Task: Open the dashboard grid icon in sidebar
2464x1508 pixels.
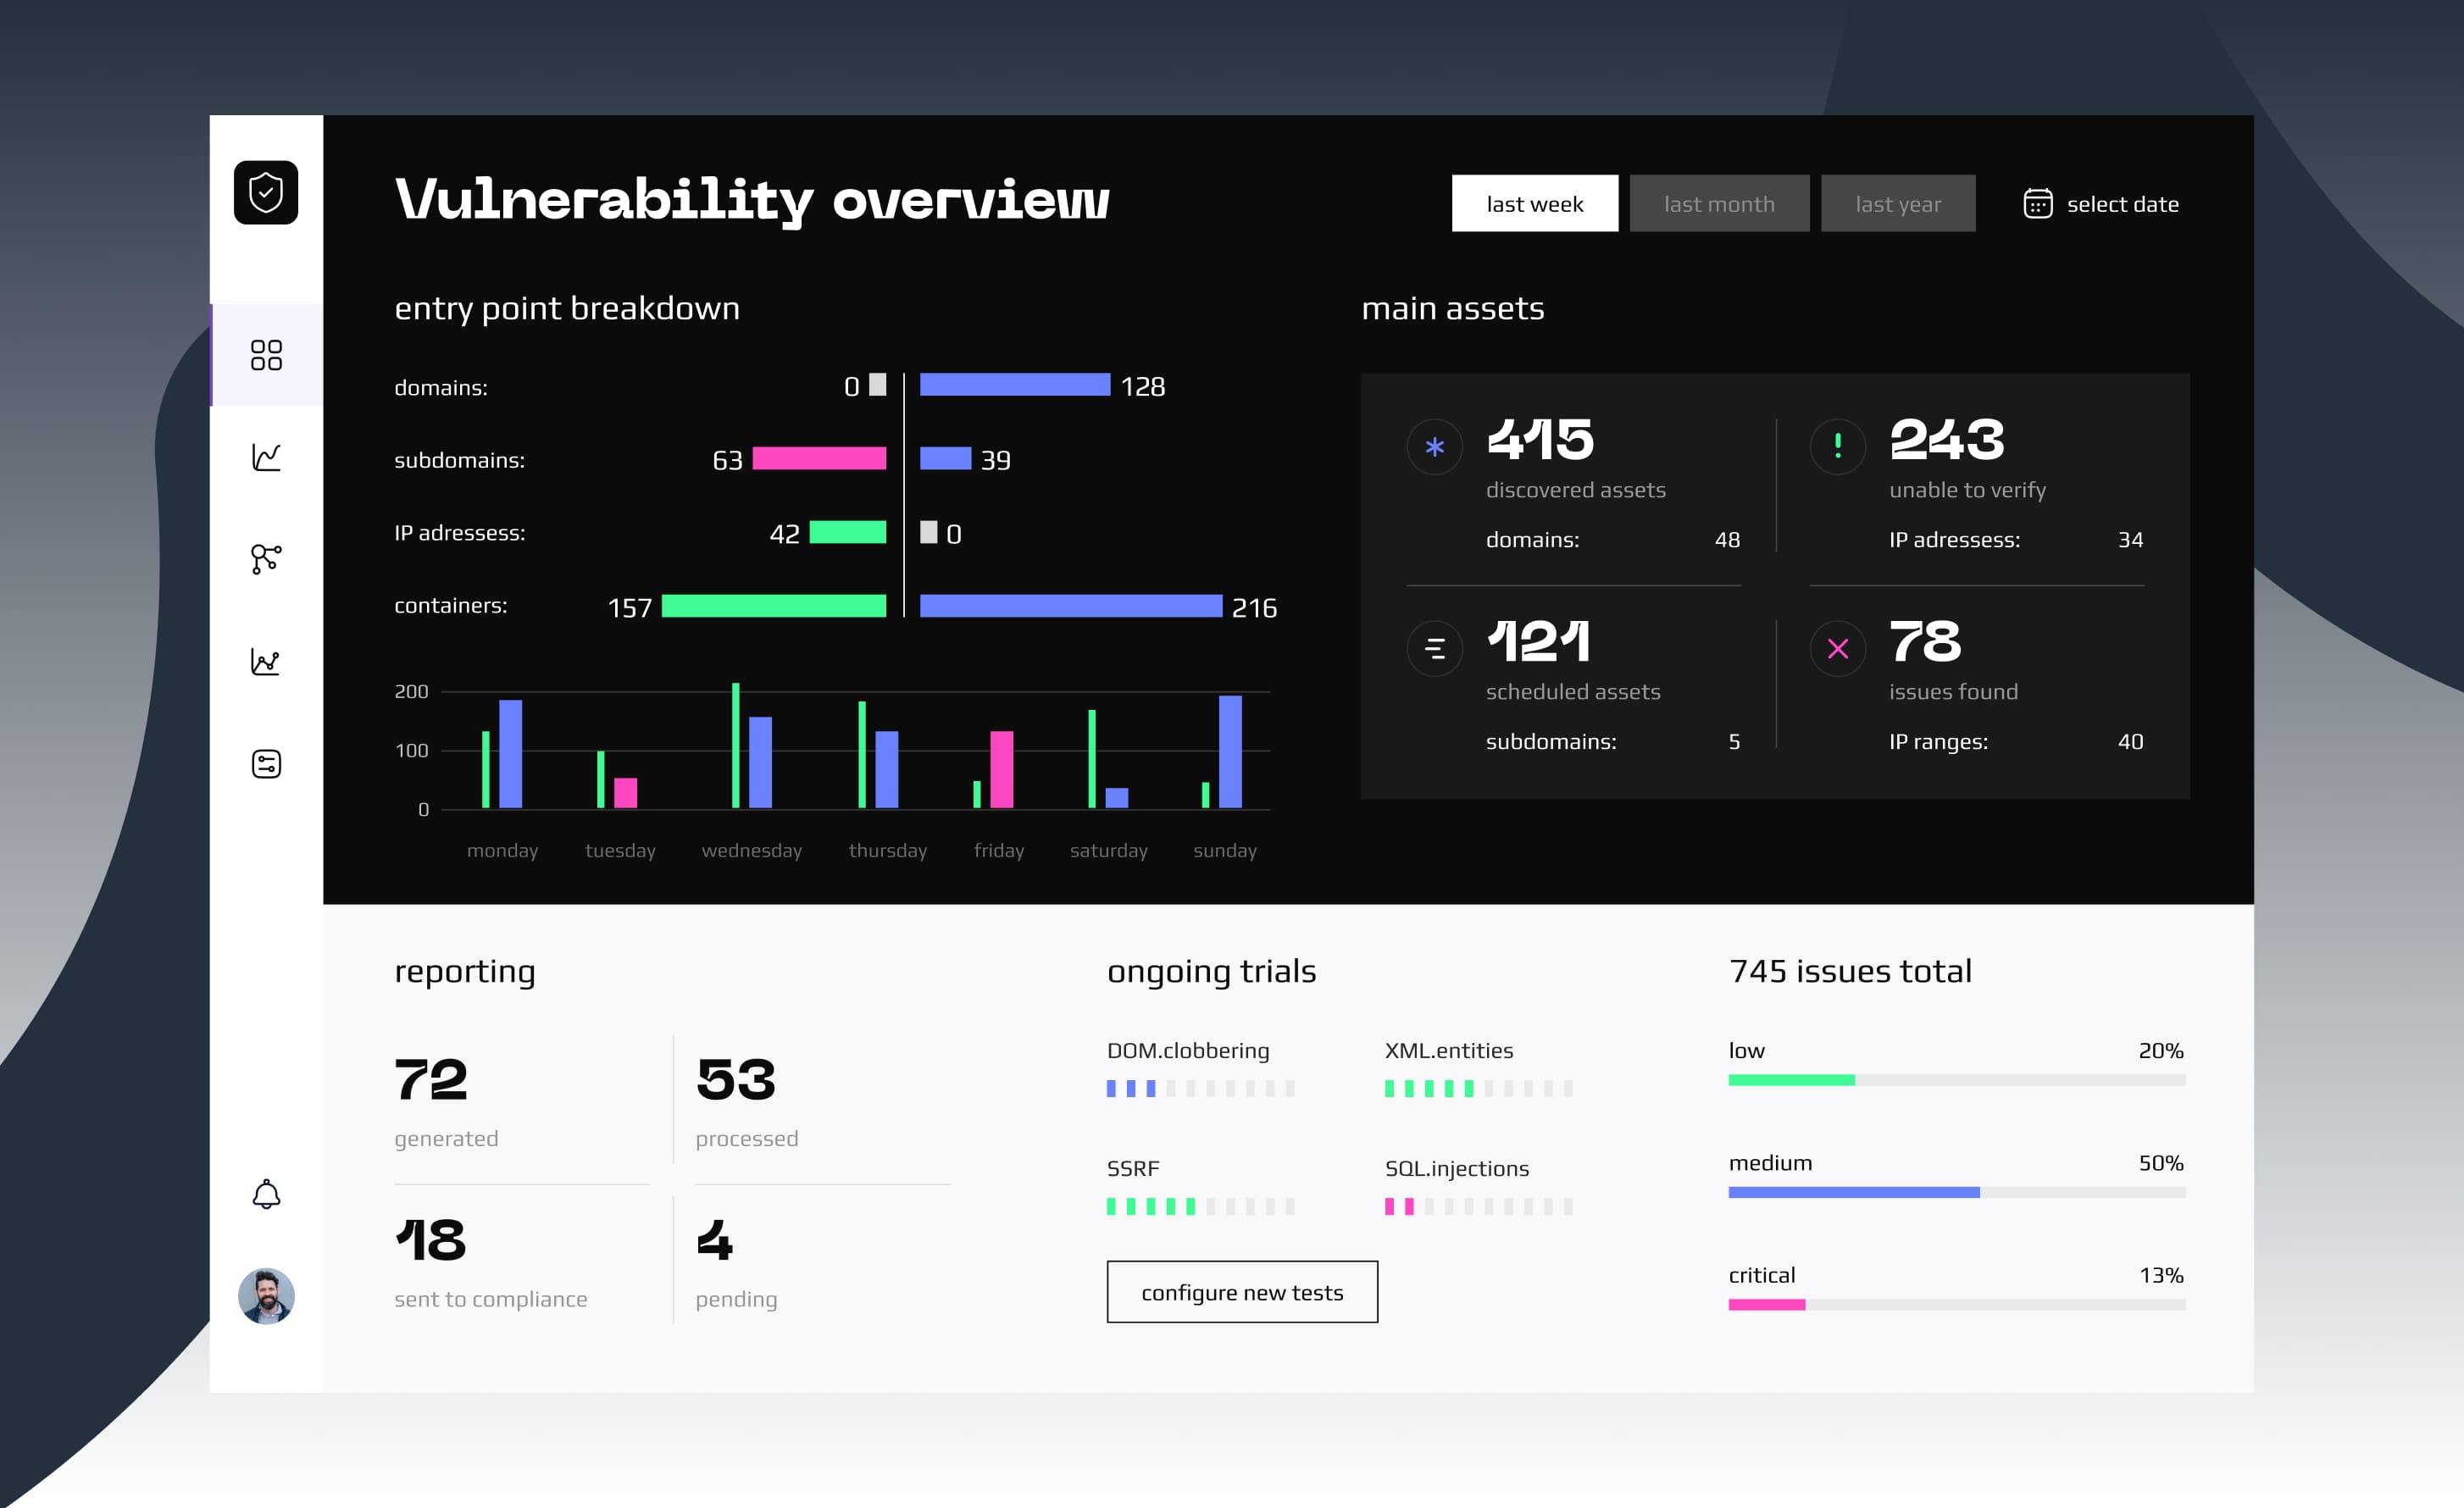Action: [266, 355]
